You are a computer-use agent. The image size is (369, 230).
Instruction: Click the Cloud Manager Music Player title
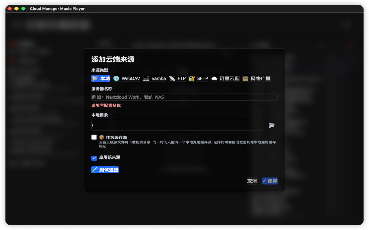coord(57,9)
